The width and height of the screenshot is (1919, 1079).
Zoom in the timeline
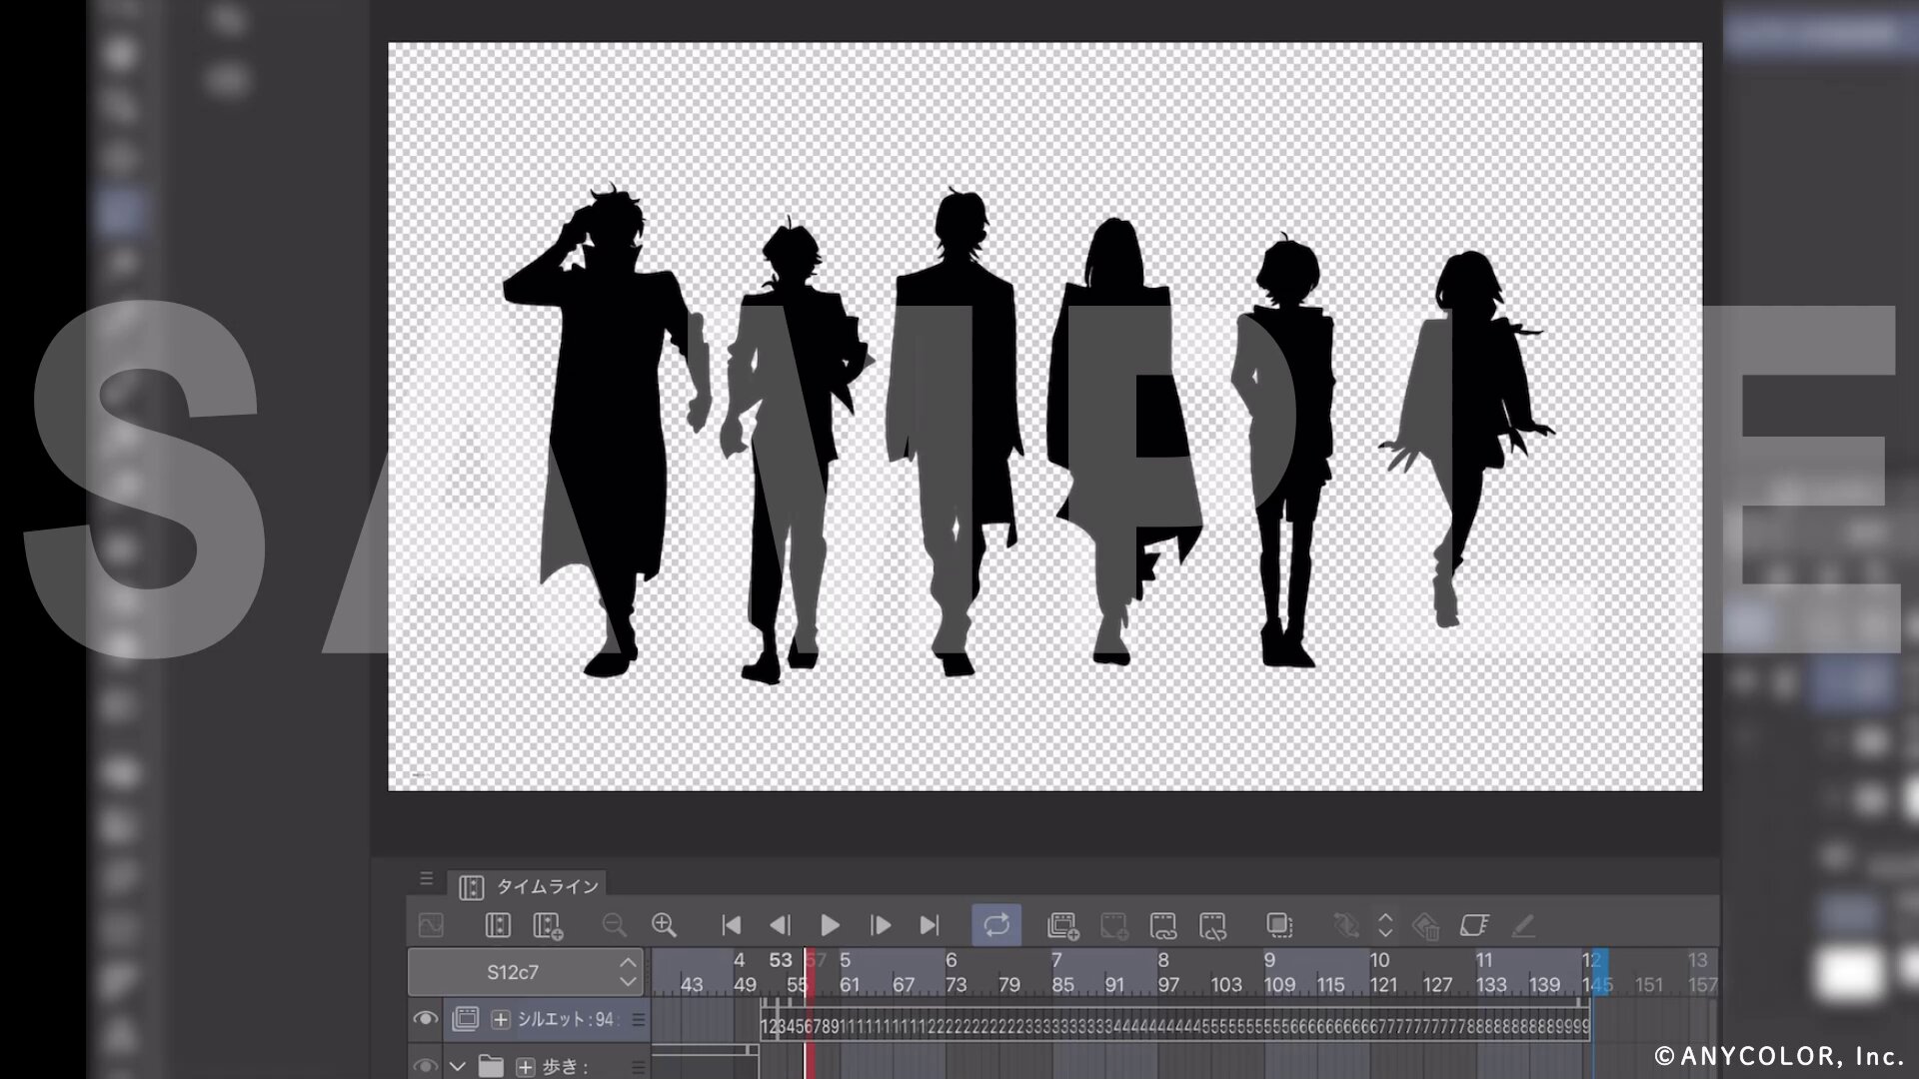pyautogui.click(x=664, y=925)
